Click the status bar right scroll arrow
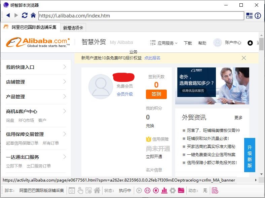The width and height of the screenshot is (265, 198). pos(256,180)
